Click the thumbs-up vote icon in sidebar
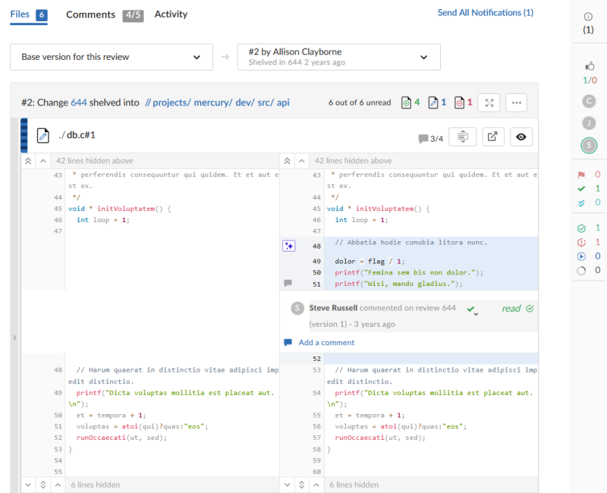Viewport: 607px width, 493px height. point(589,67)
